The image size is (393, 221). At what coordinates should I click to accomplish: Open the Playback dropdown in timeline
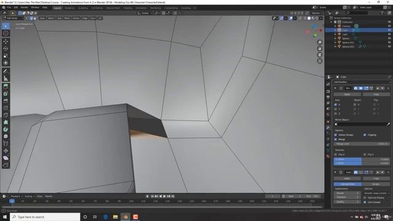(x=17, y=196)
